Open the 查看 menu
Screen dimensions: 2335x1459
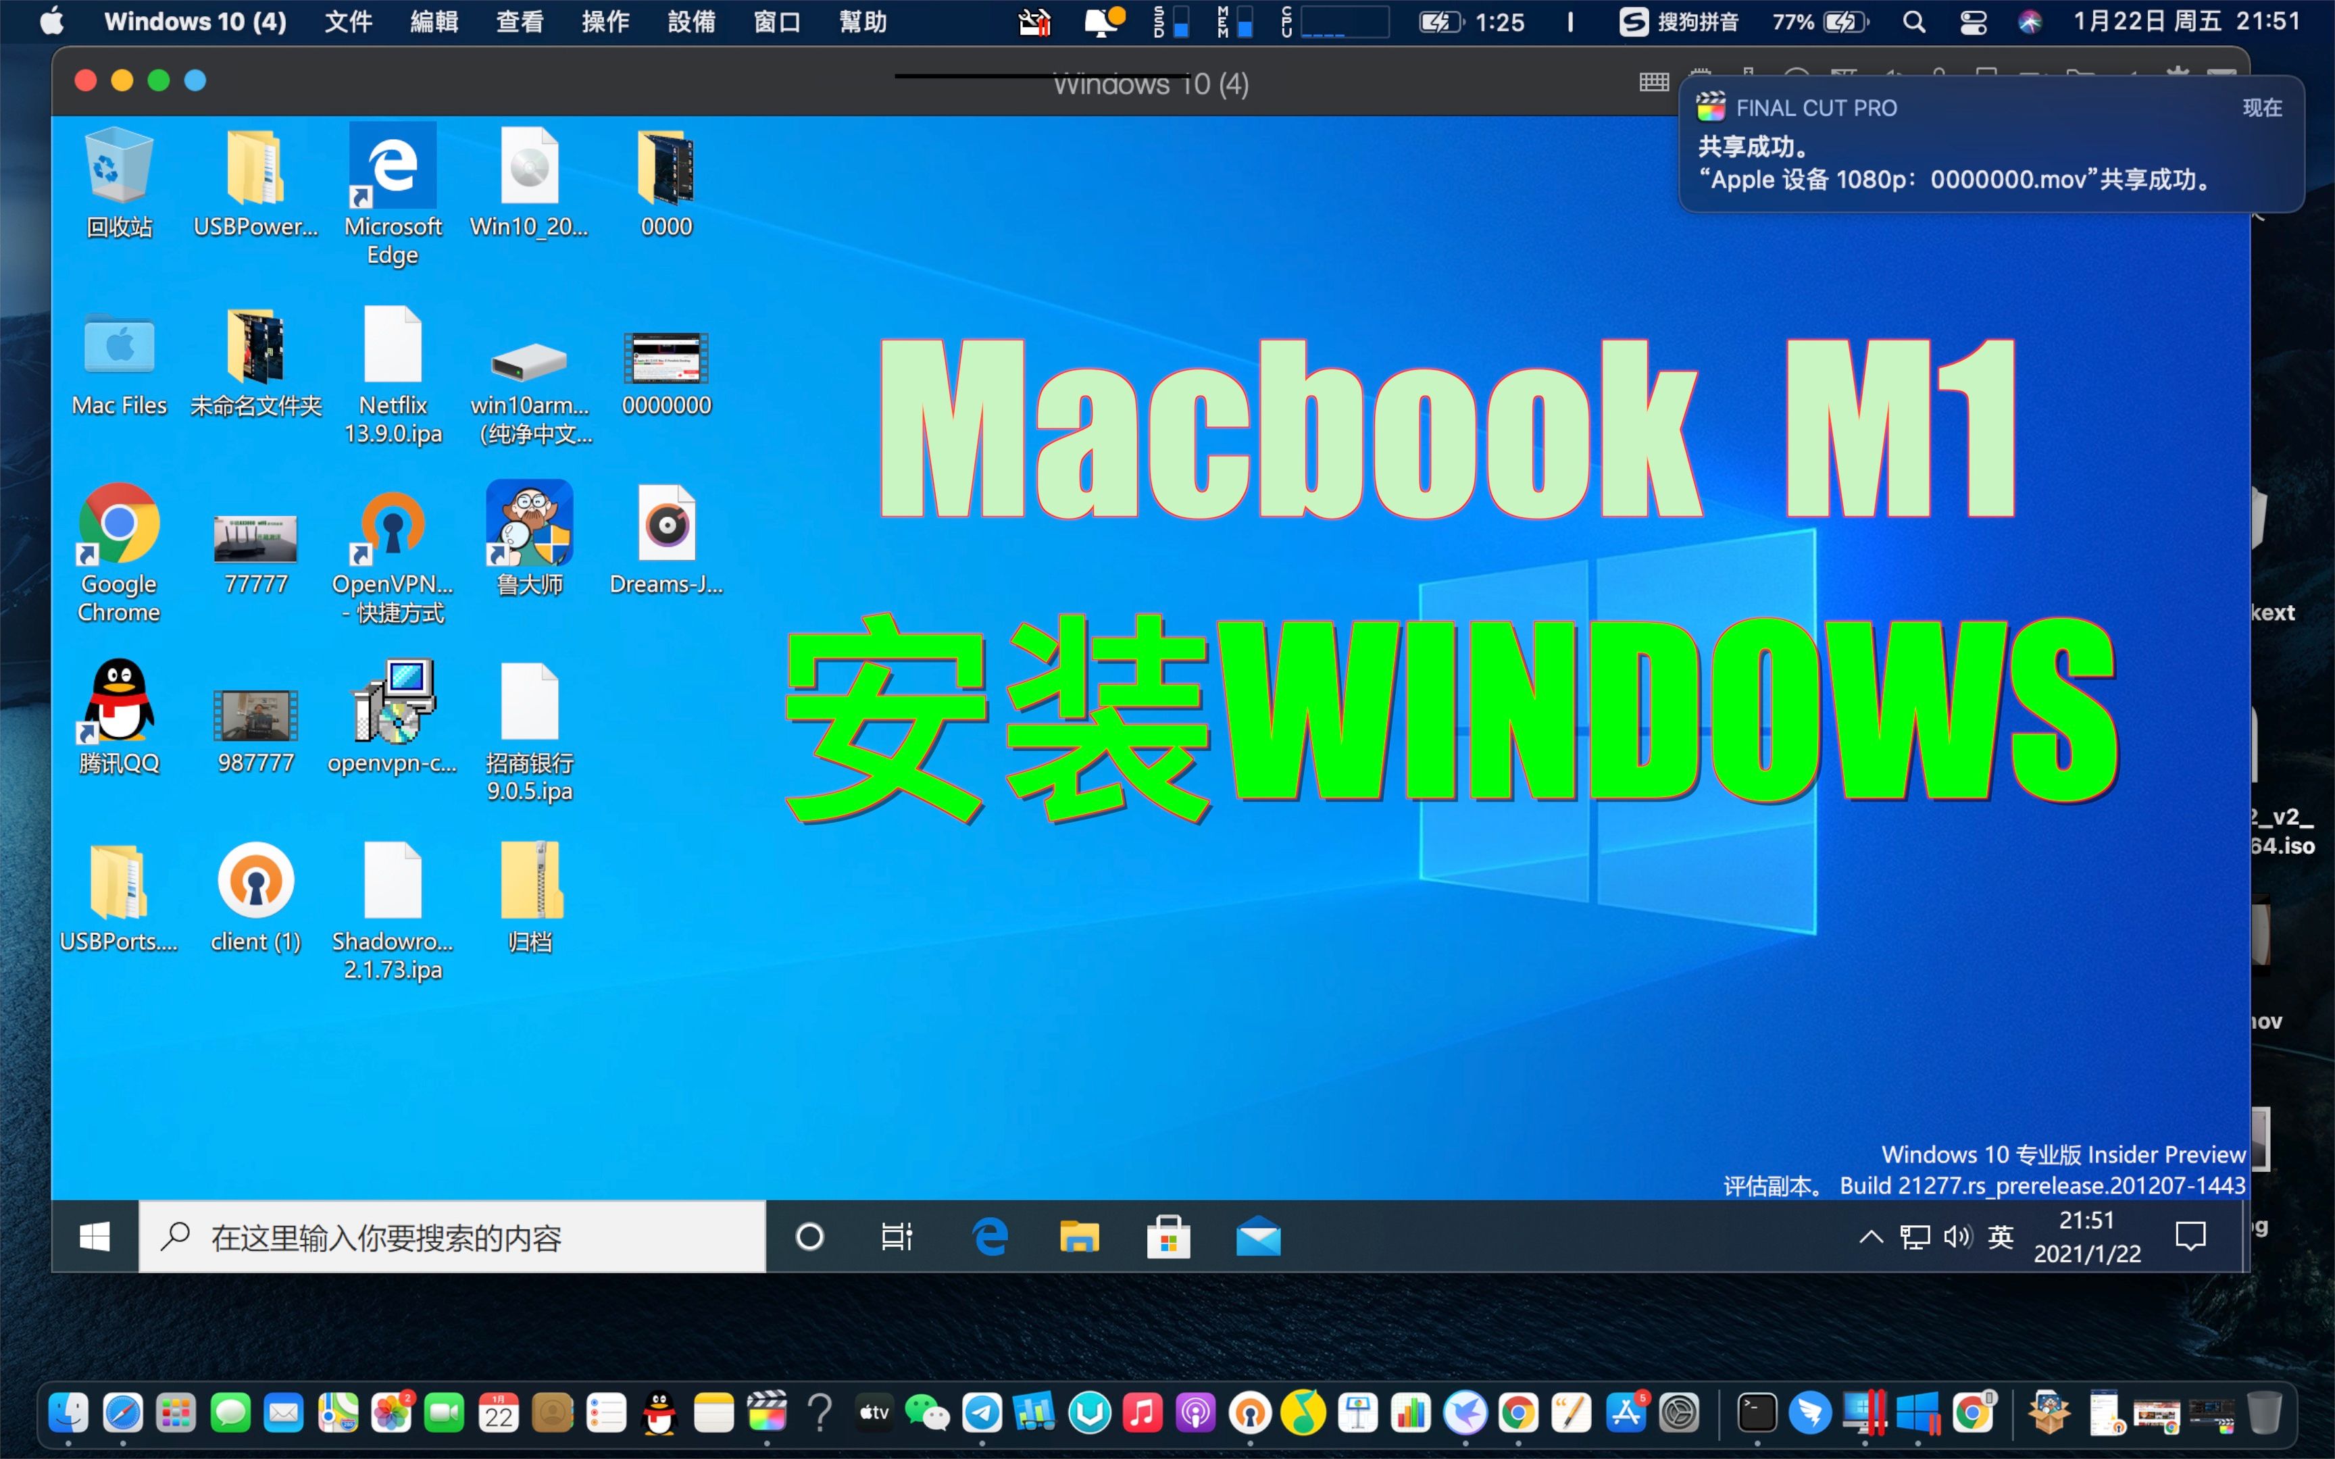click(x=520, y=21)
